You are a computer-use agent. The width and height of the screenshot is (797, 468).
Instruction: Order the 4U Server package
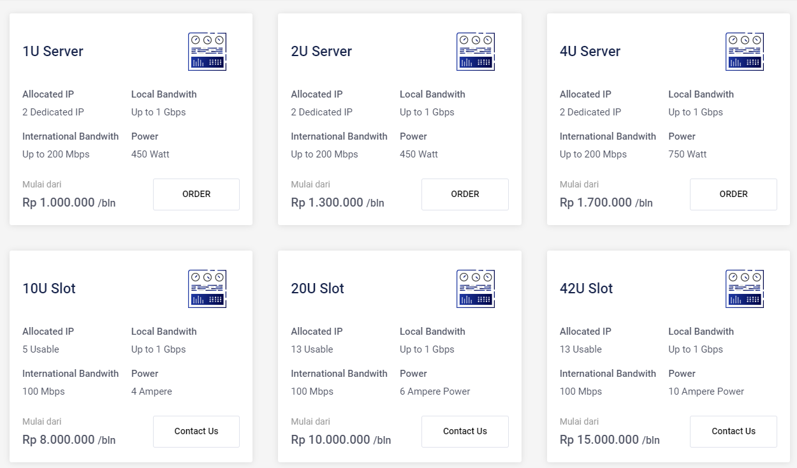click(x=733, y=194)
